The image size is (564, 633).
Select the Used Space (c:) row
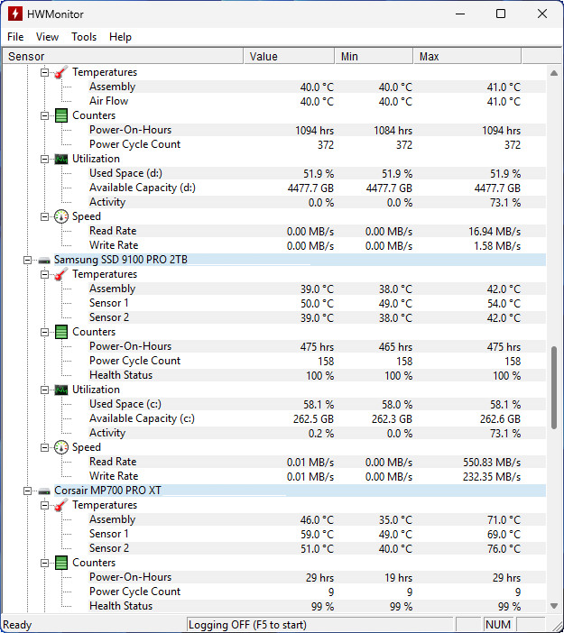[317, 404]
